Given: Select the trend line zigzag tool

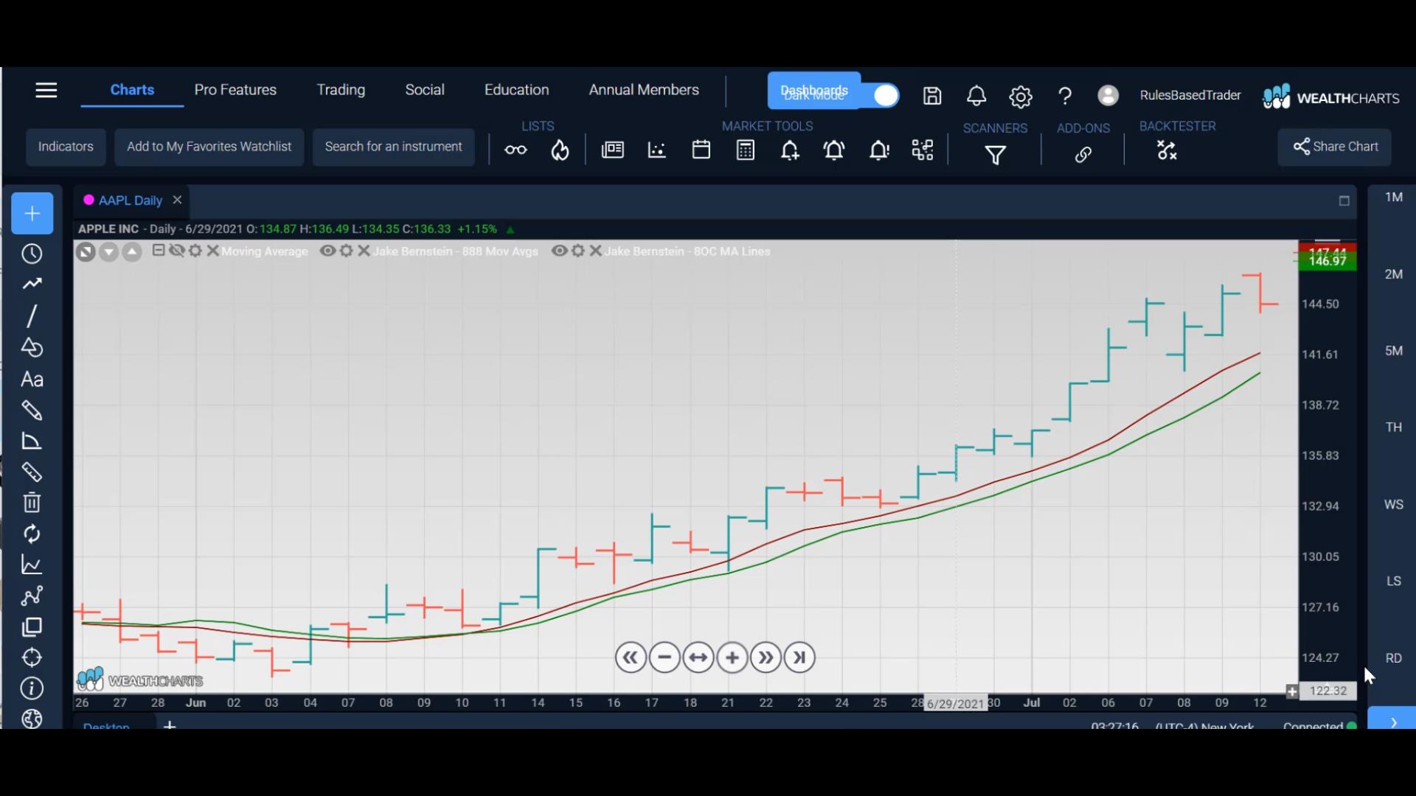Looking at the screenshot, I should (x=32, y=284).
